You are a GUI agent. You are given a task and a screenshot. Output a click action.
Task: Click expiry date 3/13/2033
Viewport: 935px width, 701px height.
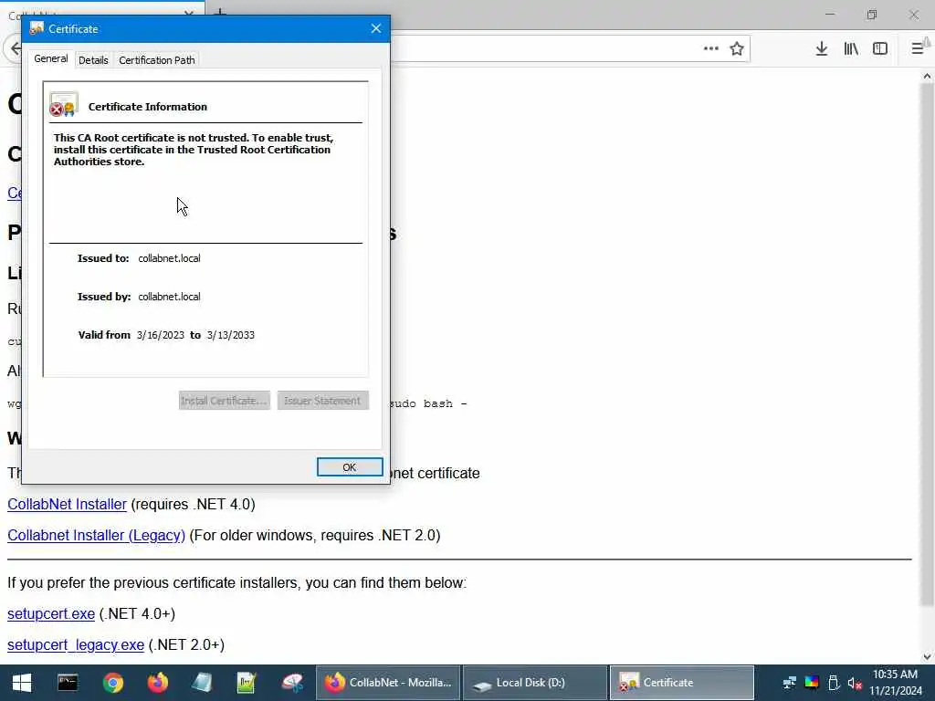click(x=231, y=335)
